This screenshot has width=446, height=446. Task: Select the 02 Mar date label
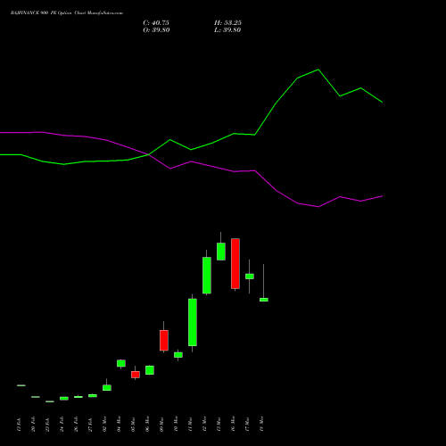coord(104,425)
